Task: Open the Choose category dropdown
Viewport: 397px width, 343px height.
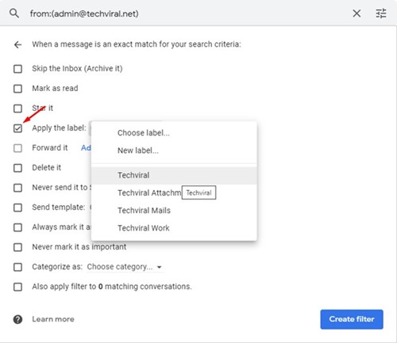Action: coord(125,267)
